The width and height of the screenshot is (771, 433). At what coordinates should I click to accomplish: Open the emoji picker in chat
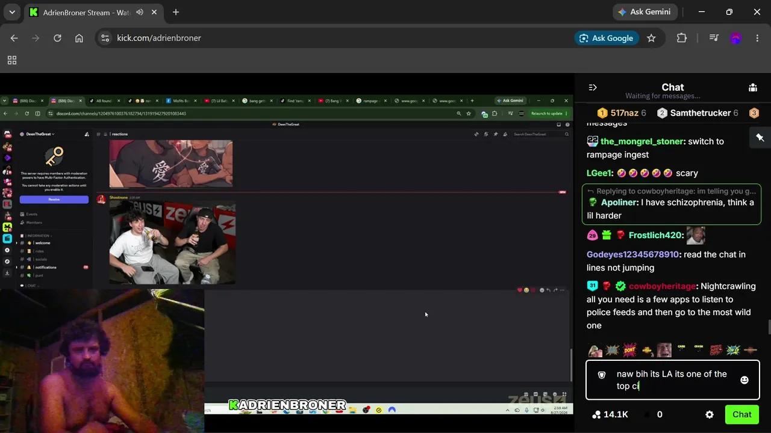point(744,380)
